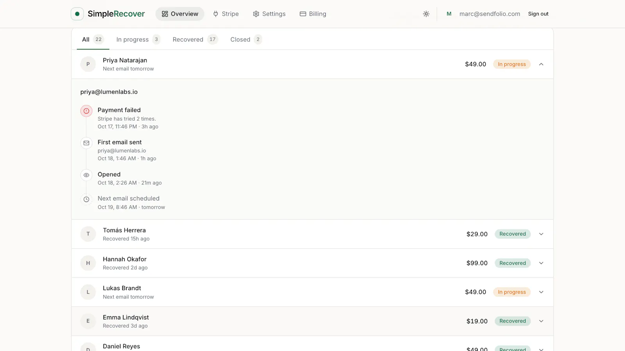The image size is (625, 351).
Task: Click the $29.00 amount for Tomás Herrera
Action: click(x=477, y=234)
